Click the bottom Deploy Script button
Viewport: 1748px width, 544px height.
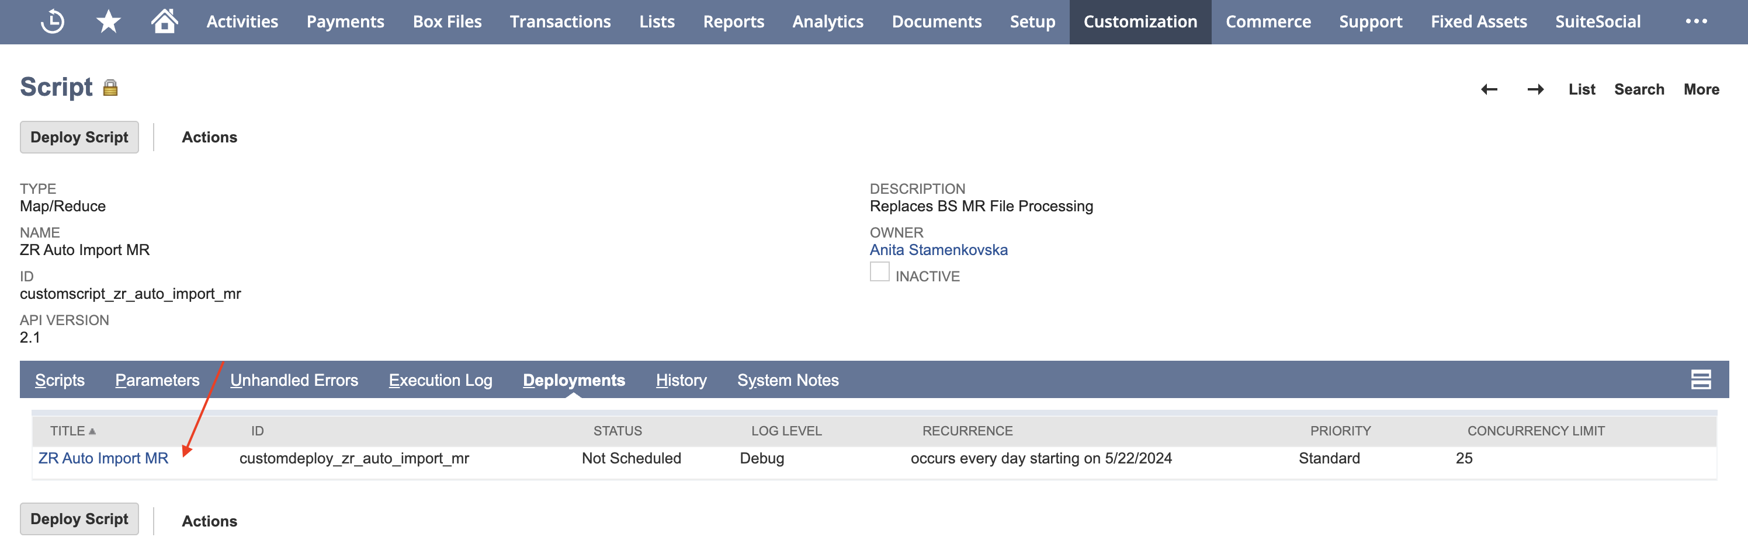79,519
